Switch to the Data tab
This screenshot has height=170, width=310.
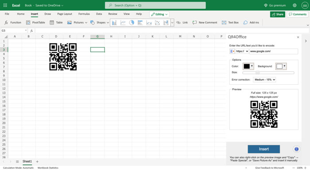click(x=99, y=14)
